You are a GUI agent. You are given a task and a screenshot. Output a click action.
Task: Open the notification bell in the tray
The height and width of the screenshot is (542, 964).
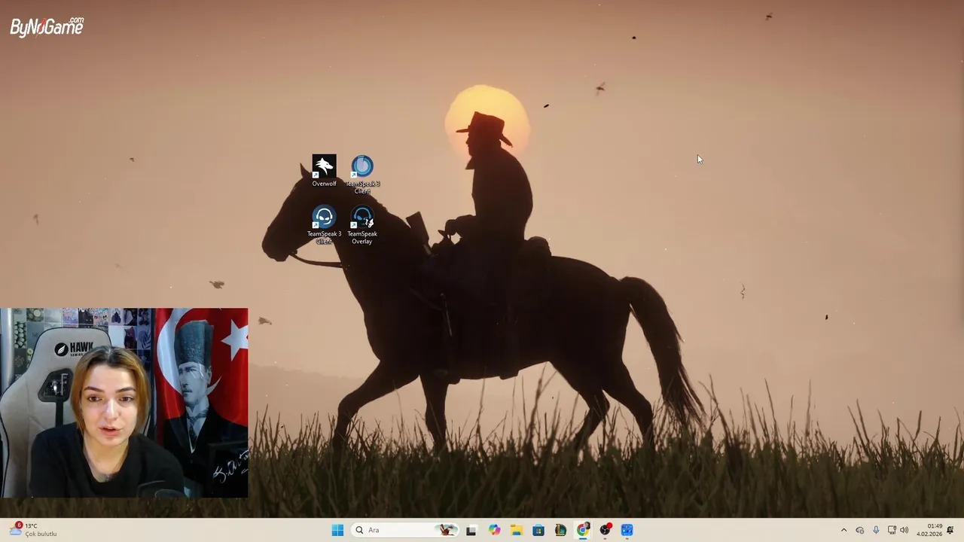coord(950,530)
